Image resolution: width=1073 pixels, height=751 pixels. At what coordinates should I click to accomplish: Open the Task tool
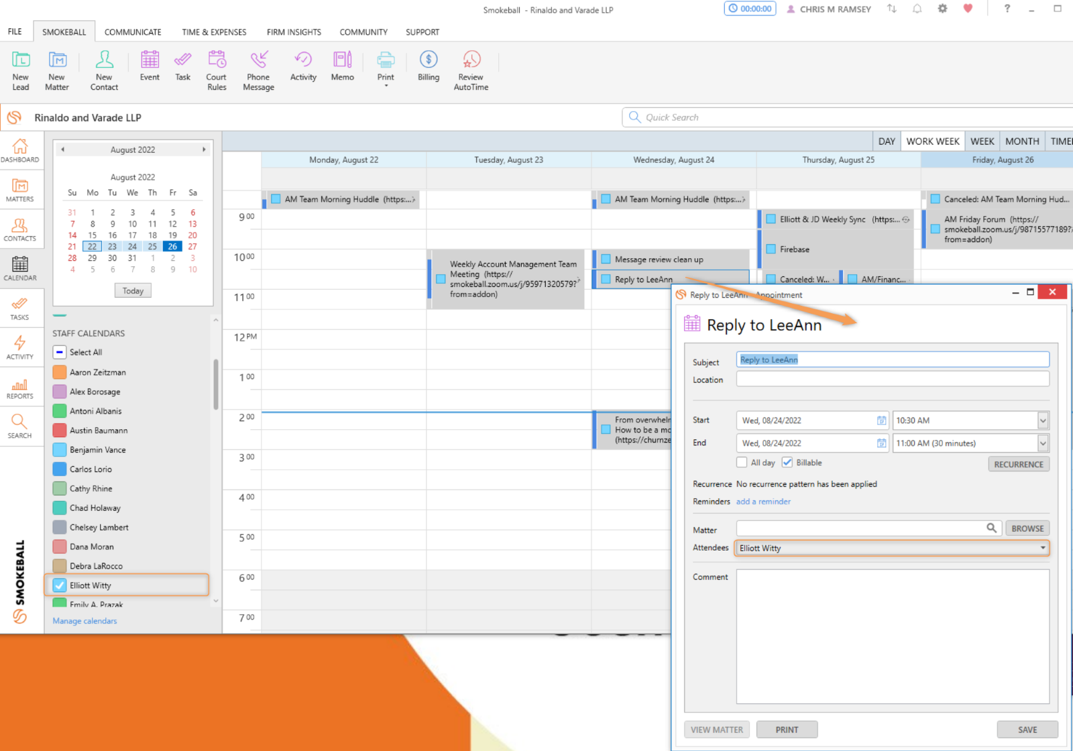tap(182, 66)
